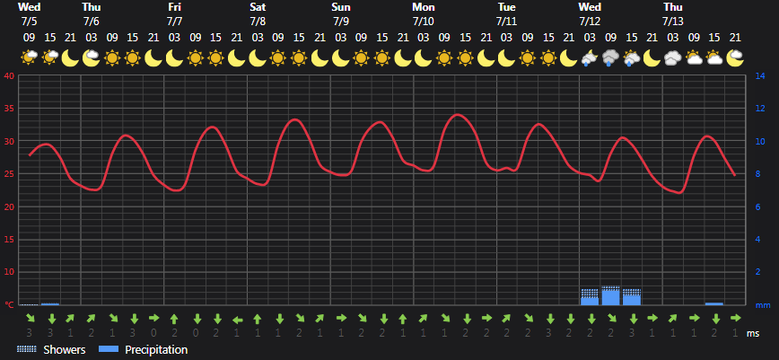
Task: Click the "Showers" legend label
Action: tap(65, 350)
